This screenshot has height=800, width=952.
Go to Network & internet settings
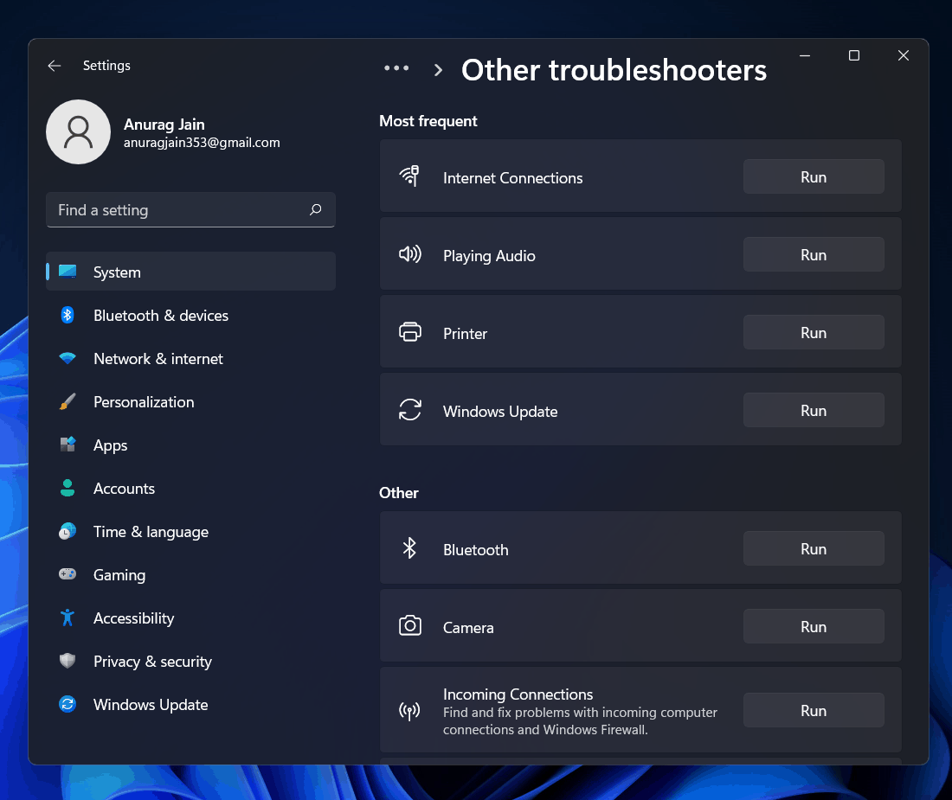tap(190, 358)
